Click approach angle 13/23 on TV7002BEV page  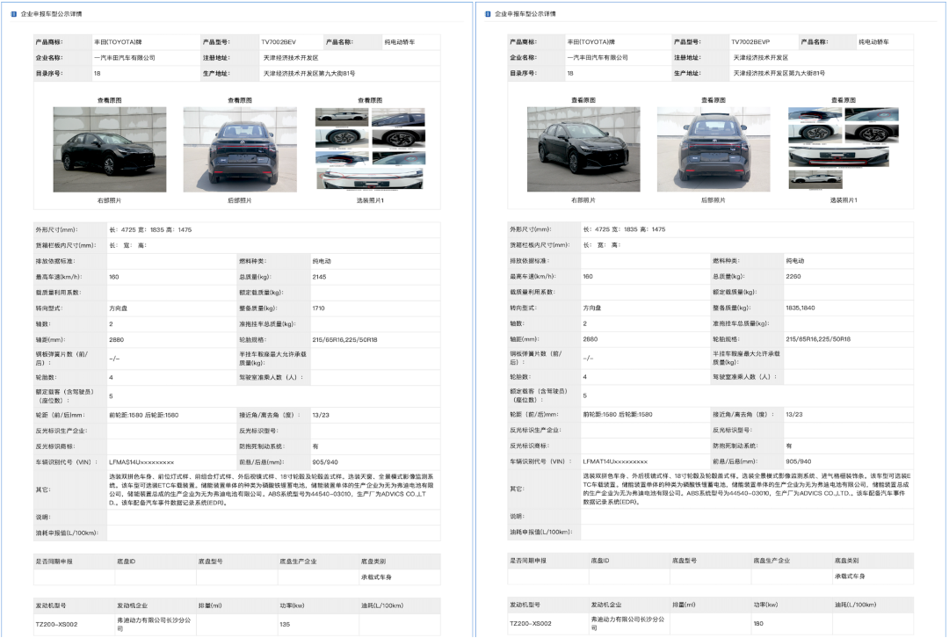pyautogui.click(x=321, y=416)
